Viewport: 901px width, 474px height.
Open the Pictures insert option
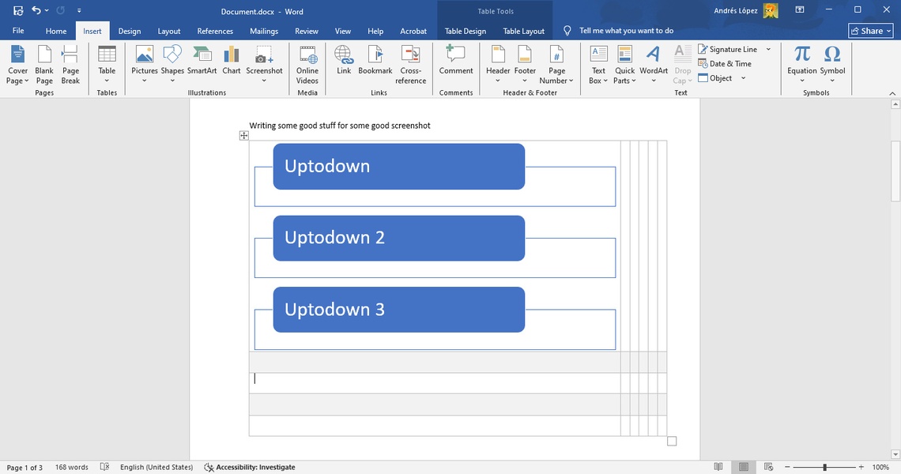[x=145, y=62]
